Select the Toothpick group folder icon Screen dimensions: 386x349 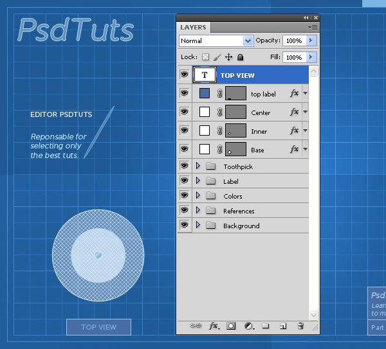(211, 166)
